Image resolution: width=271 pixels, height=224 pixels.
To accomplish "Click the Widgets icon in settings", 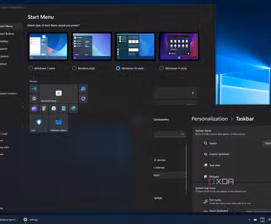I will (205, 177).
